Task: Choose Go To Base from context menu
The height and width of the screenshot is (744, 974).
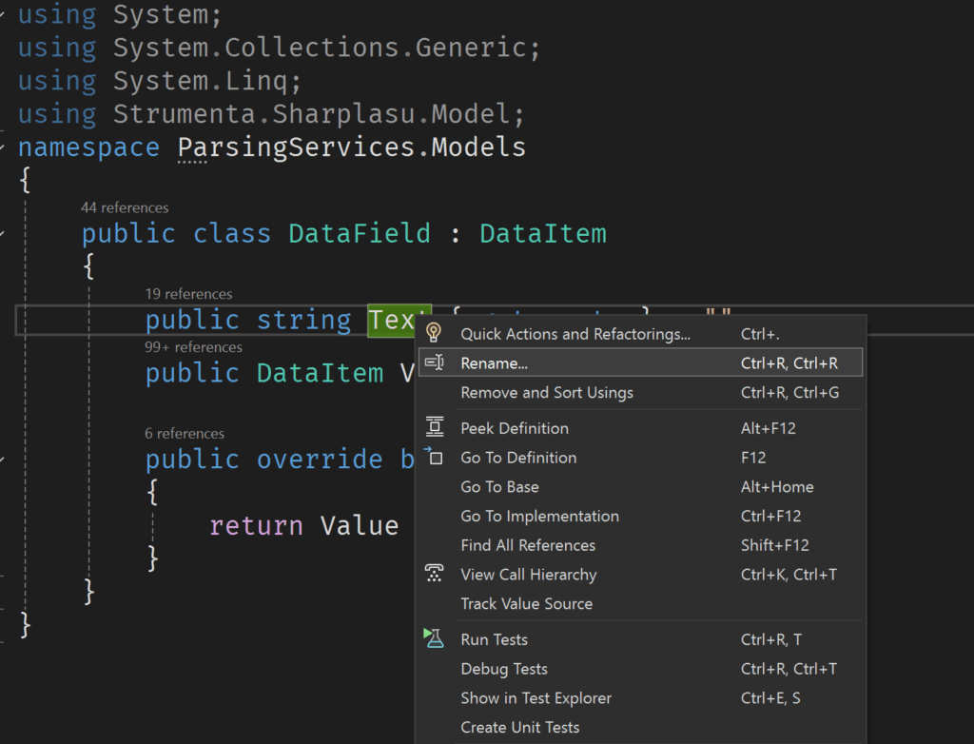Action: [x=499, y=486]
